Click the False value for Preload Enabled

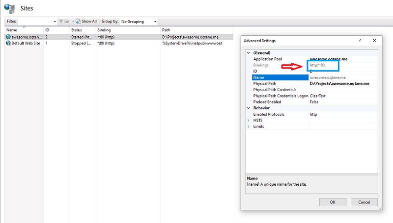pyautogui.click(x=314, y=102)
